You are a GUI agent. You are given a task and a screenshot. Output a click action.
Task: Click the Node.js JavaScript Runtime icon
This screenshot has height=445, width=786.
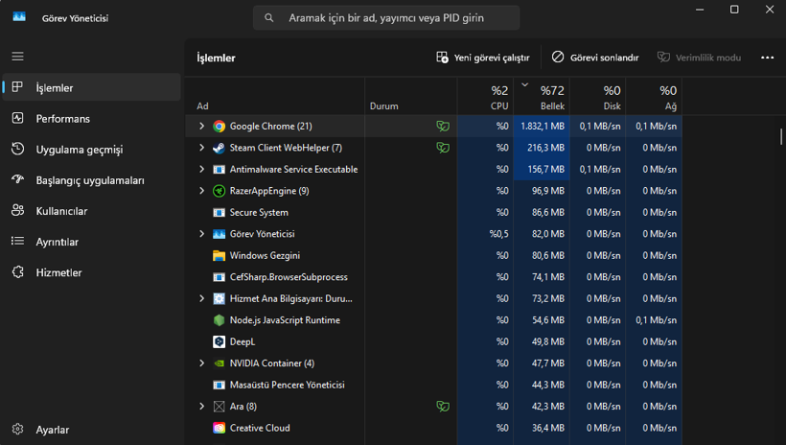click(219, 320)
